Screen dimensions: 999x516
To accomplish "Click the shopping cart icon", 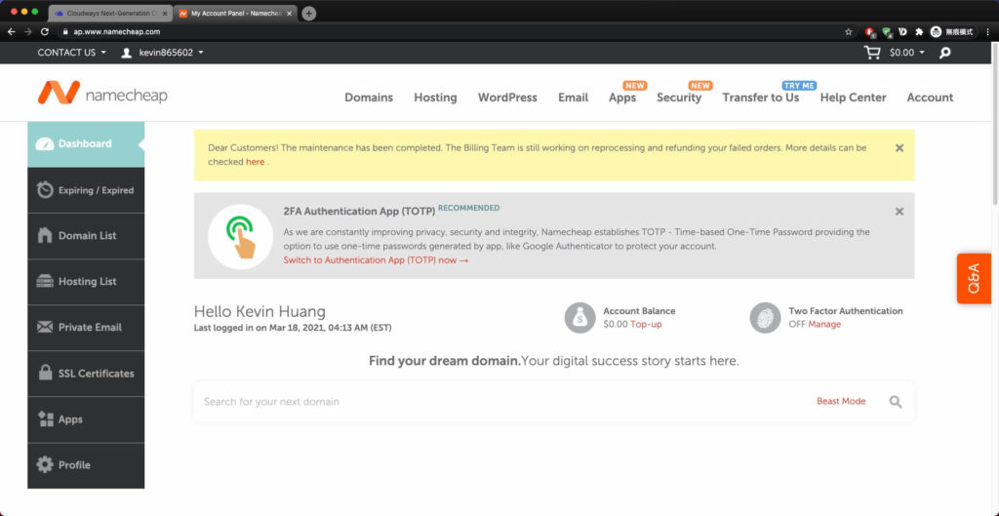I will click(x=872, y=53).
